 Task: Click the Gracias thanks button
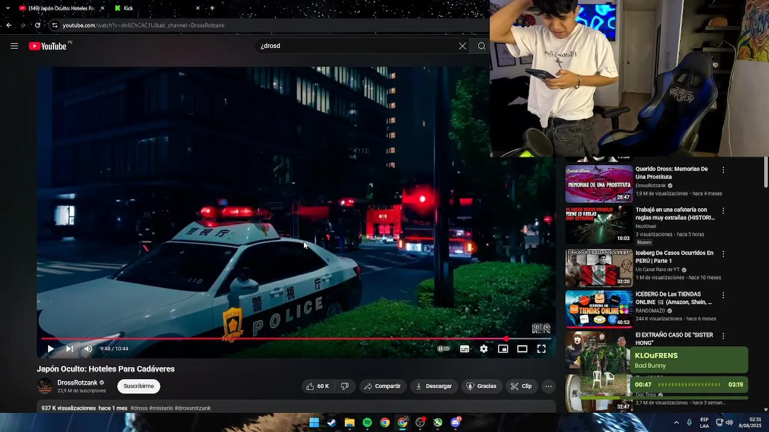point(482,386)
